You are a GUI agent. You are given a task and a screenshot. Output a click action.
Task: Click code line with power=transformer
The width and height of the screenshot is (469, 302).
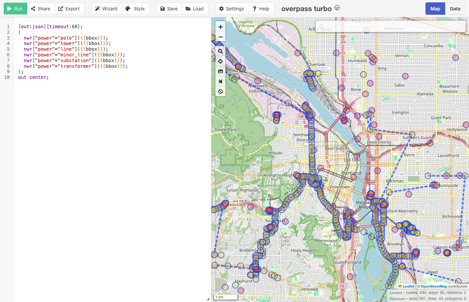click(x=76, y=66)
